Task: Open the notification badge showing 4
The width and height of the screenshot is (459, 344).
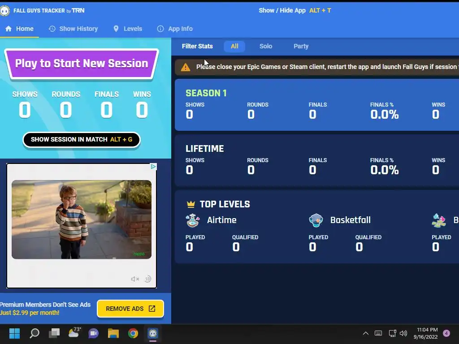Action: point(446,333)
